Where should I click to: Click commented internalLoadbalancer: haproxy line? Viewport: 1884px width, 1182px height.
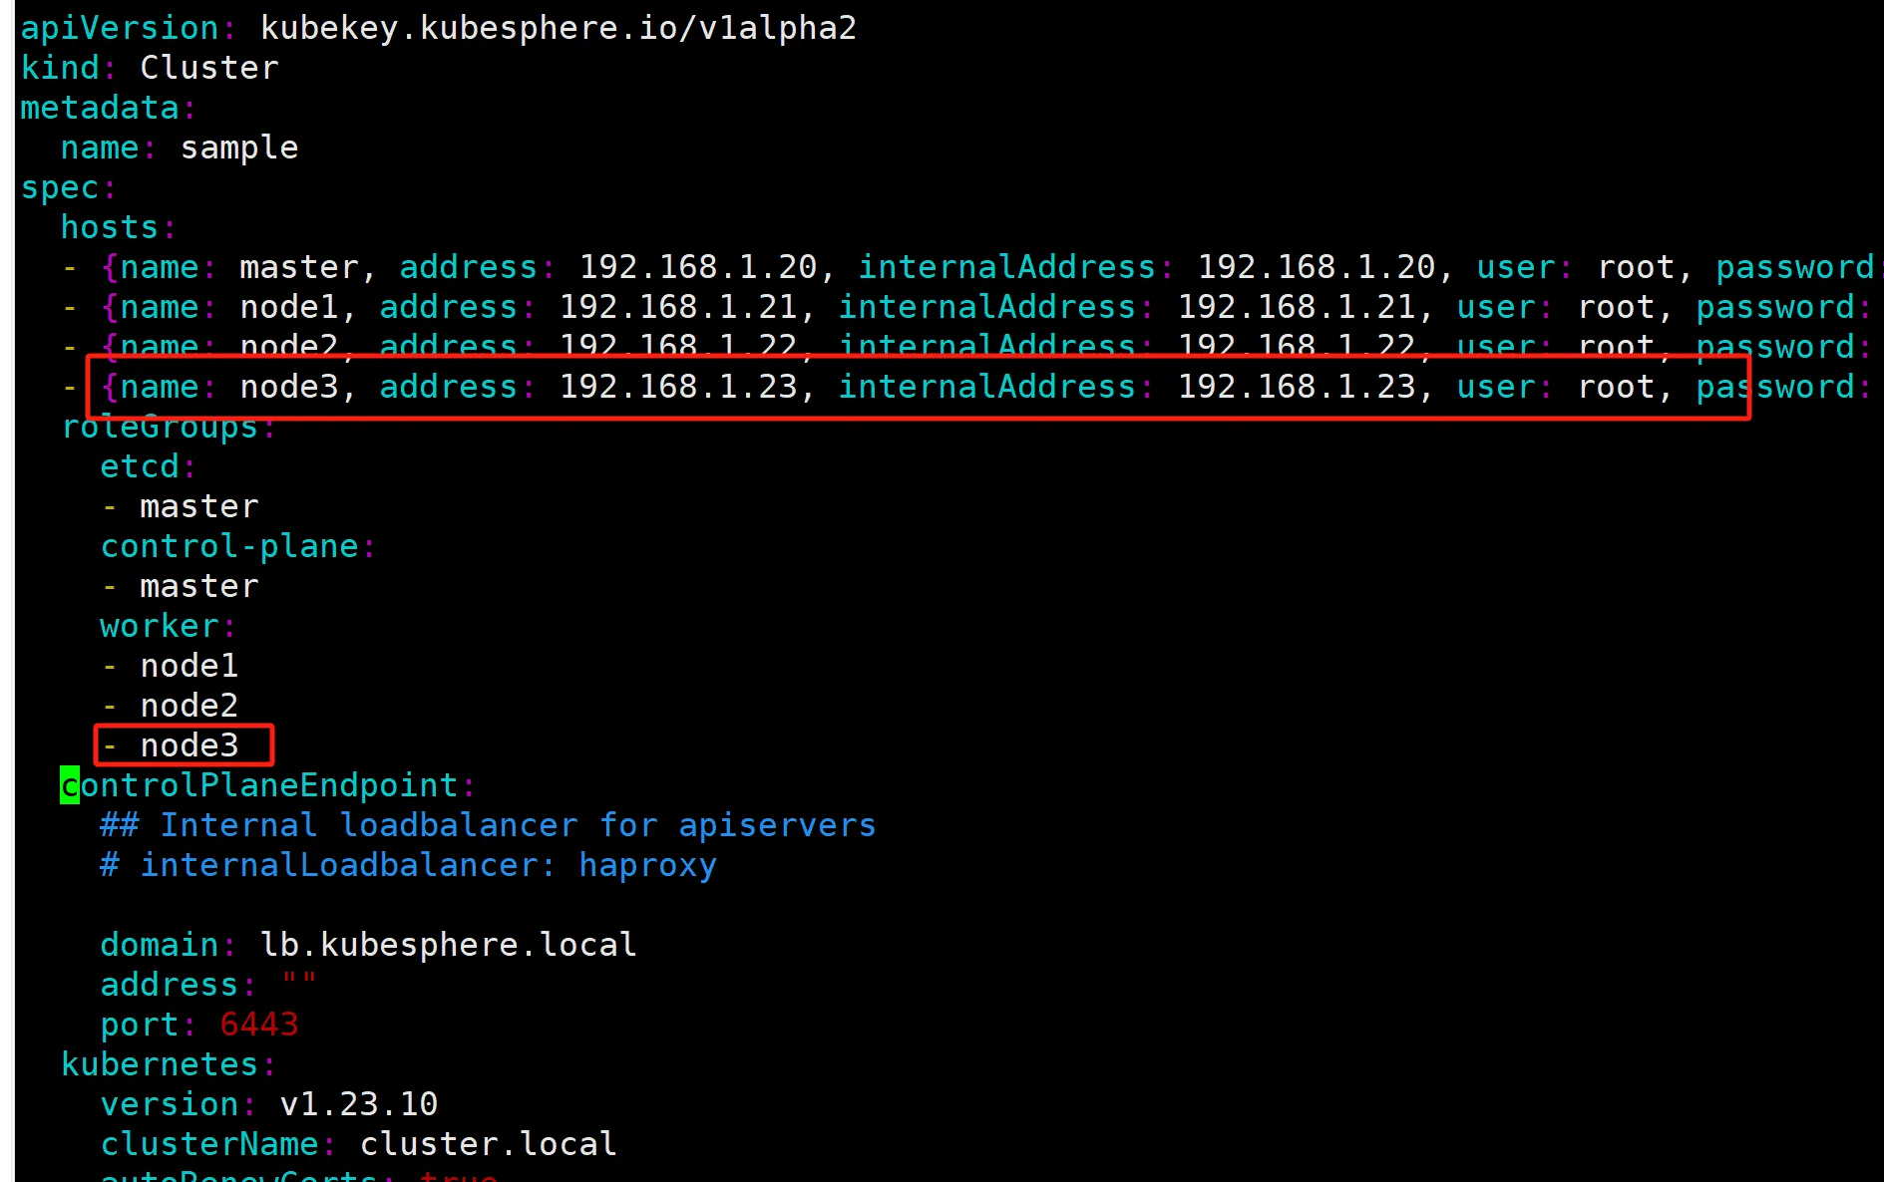(409, 865)
